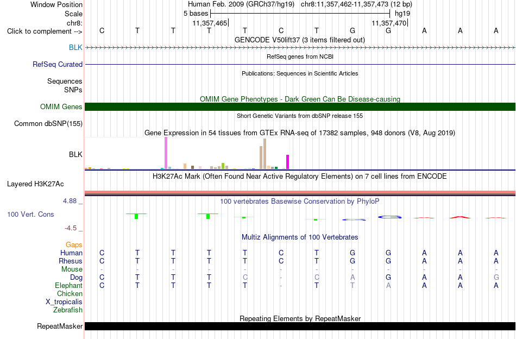Click the blue BLK gene label
516x339 pixels.
pyautogui.click(x=75, y=47)
